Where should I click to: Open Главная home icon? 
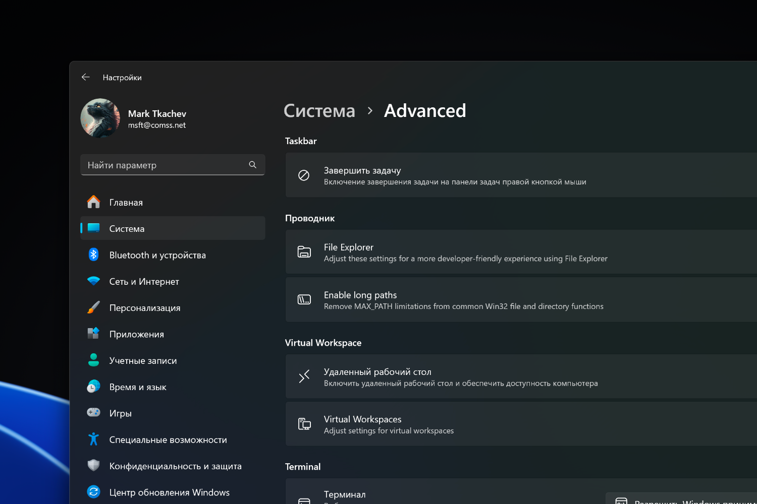[94, 202]
